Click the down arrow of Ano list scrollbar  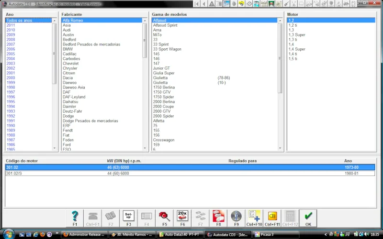click(x=54, y=148)
